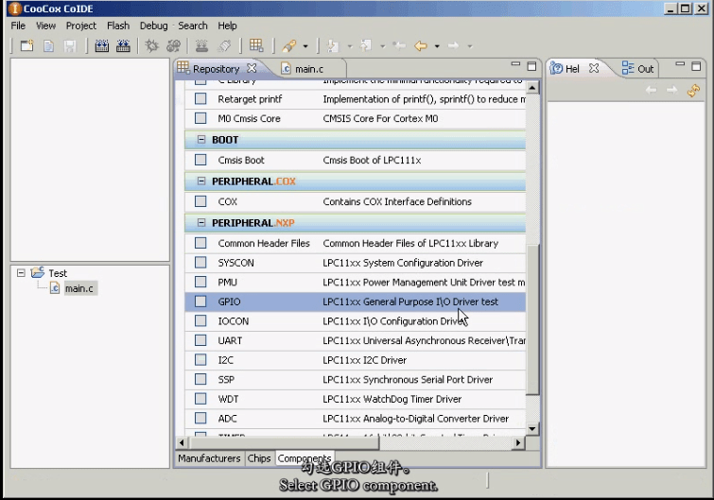Check the ADC component checkbox
The width and height of the screenshot is (714, 500).
click(x=200, y=418)
